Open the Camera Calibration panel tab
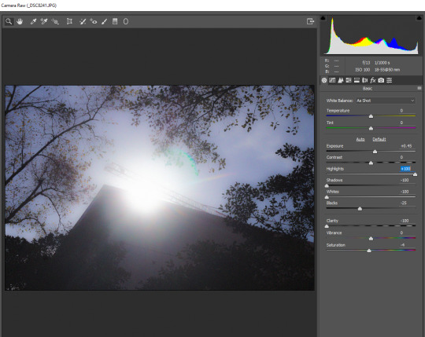The image size is (425, 337). click(381, 80)
